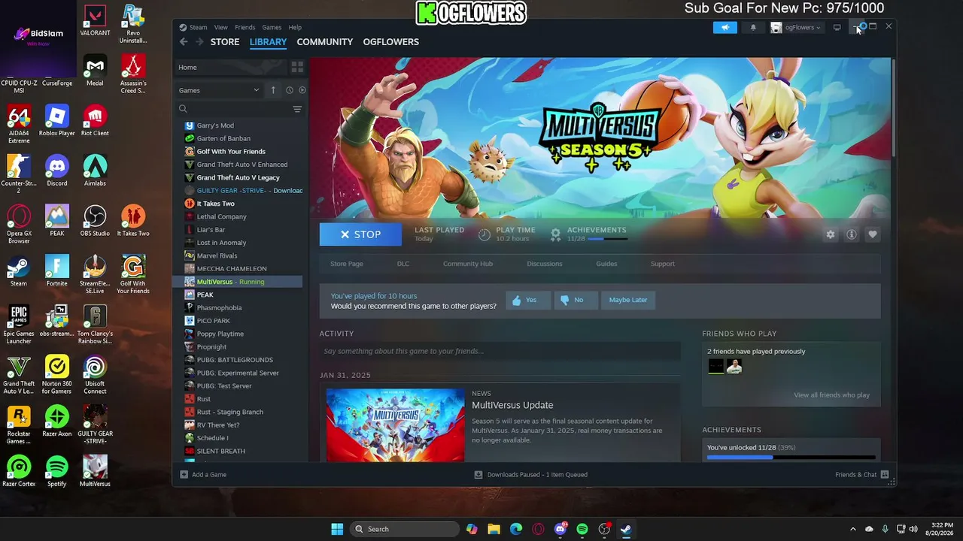Click the unlocked 11/28 achievements progress bar
This screenshot has width=963, height=541.
coord(791,457)
